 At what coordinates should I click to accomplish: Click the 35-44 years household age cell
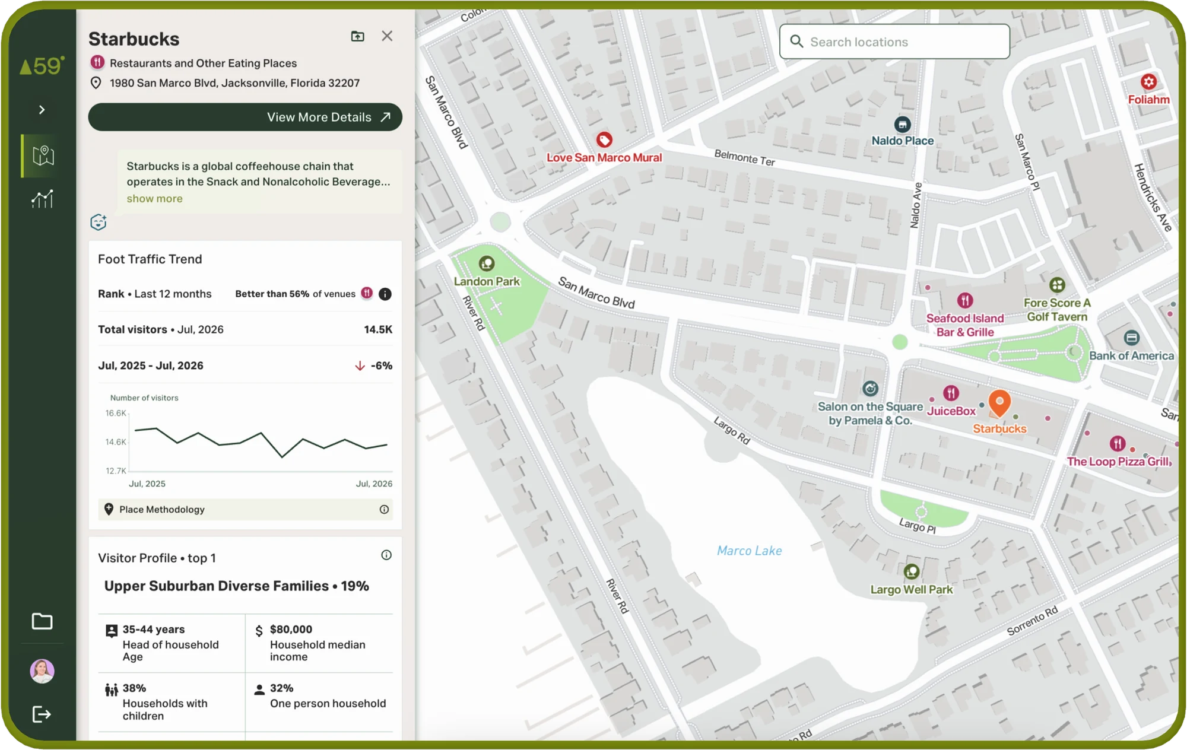point(172,643)
